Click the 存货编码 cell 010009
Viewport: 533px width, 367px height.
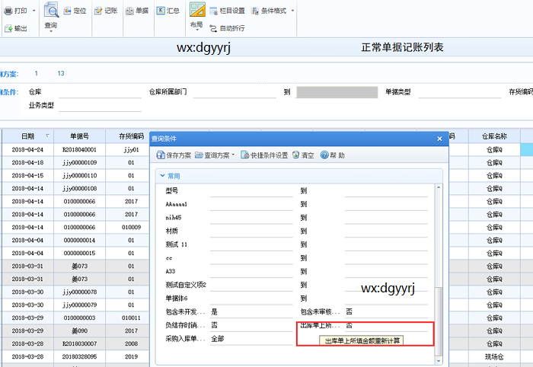[x=131, y=227]
